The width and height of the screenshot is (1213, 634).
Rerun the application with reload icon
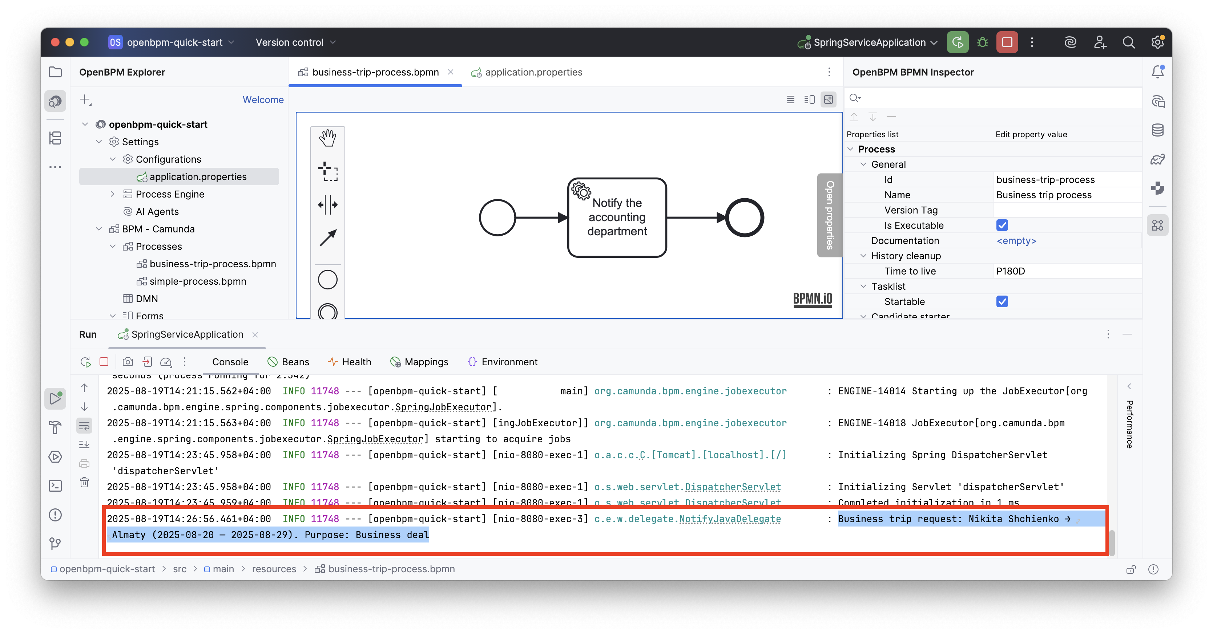[958, 42]
